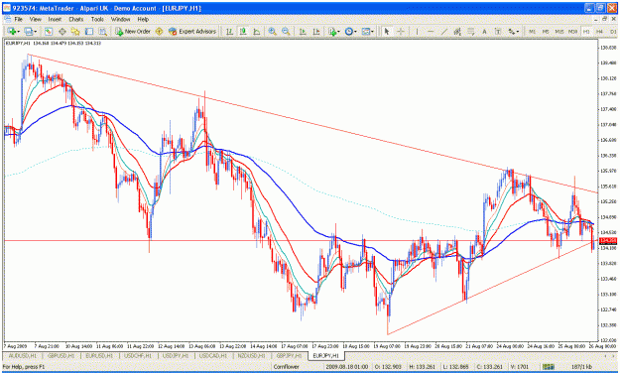This screenshot has height=373, width=620.
Task: Click the connection status bars icon
Action: (x=548, y=367)
